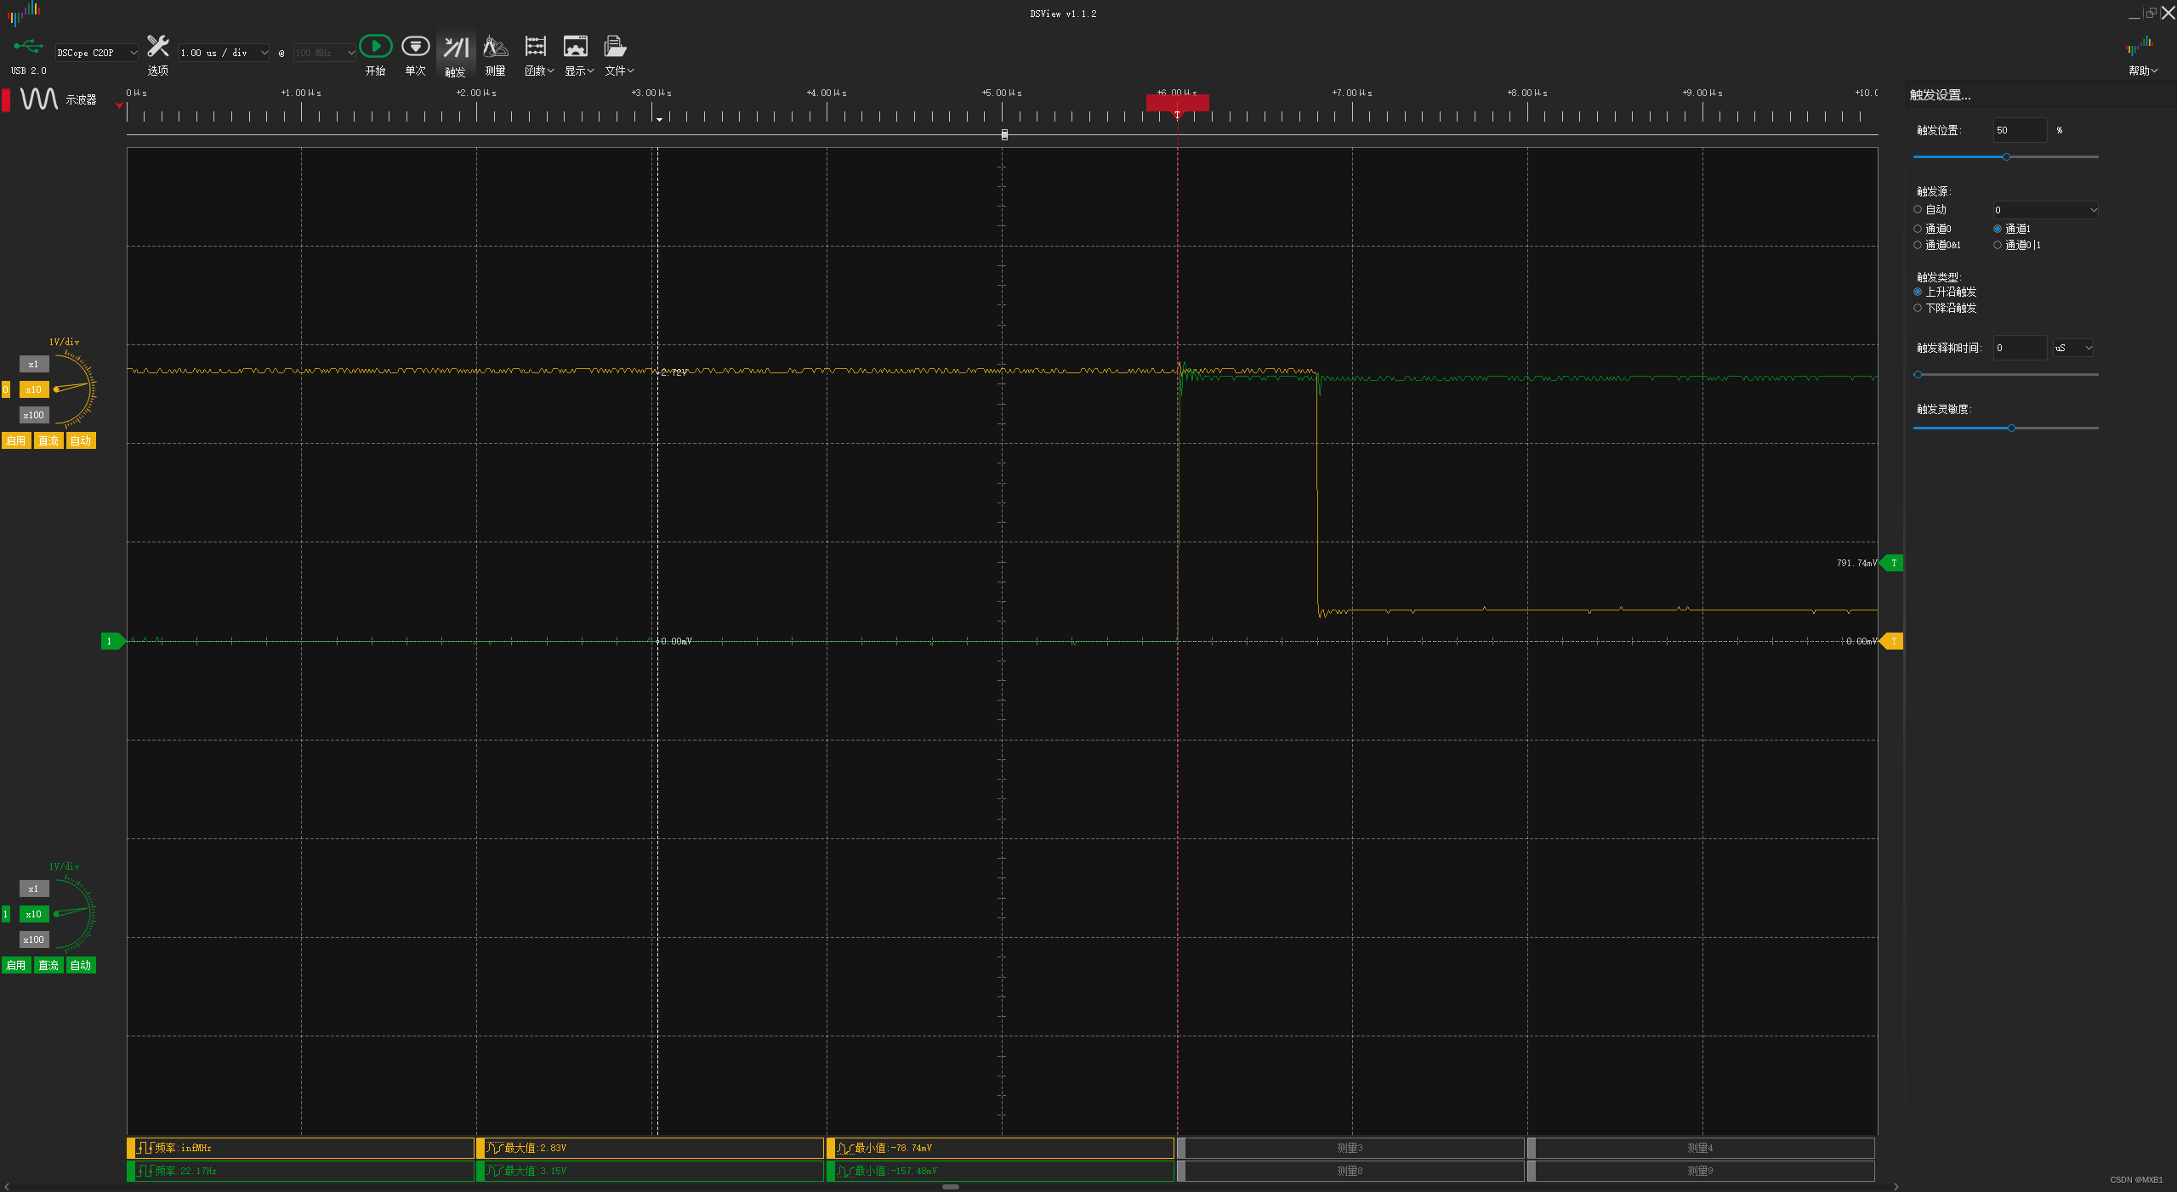Screen dimensions: 2177x1192
Task: Click the 触发位置 percent input field
Action: (2019, 130)
